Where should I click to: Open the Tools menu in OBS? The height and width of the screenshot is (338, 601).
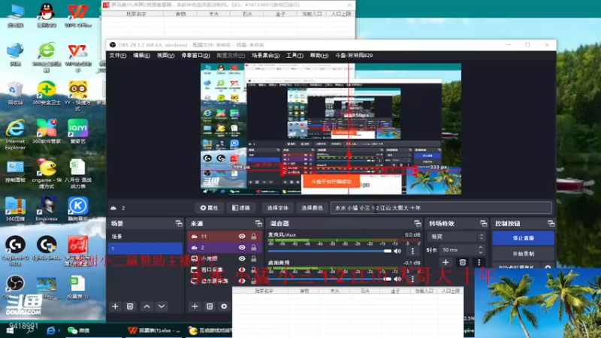[x=294, y=55]
